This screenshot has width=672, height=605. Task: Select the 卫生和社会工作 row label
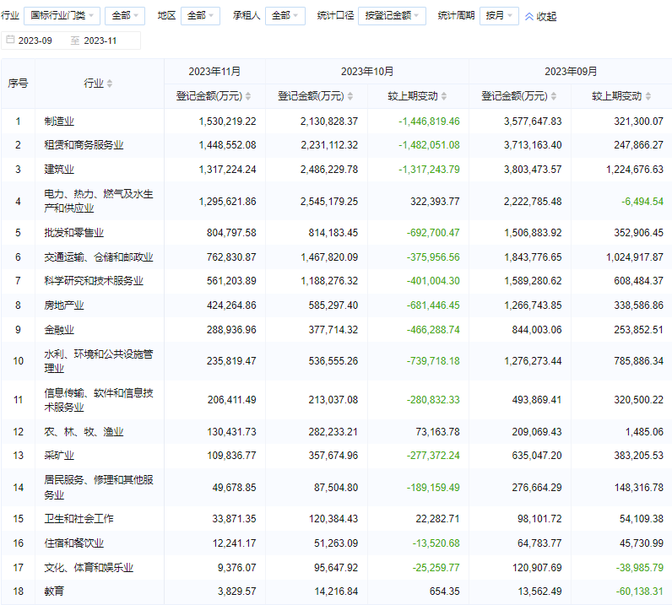(79, 518)
